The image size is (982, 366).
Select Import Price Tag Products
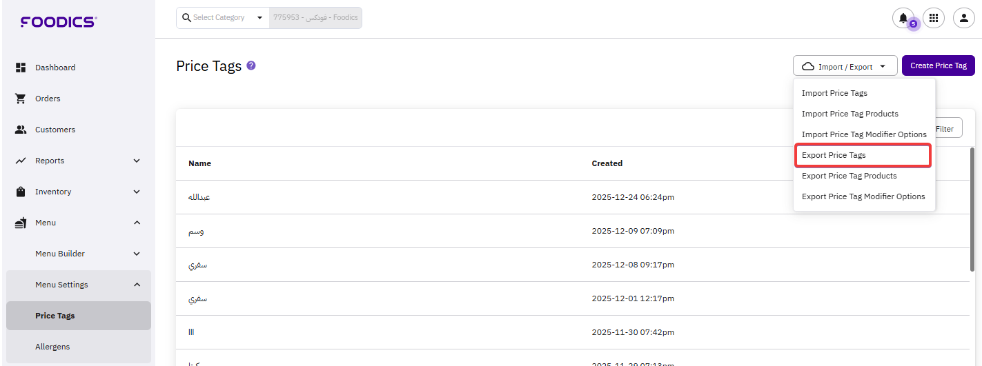tap(850, 114)
